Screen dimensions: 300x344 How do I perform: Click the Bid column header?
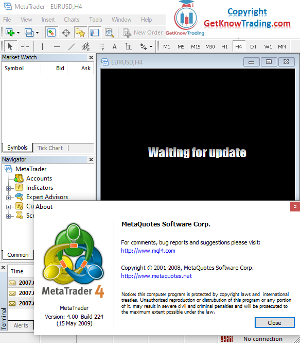coord(54,68)
